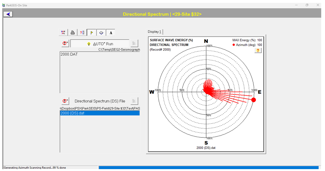Click the red import icon beside Directional Spectrum File
325x171 pixels.
(x=65, y=101)
